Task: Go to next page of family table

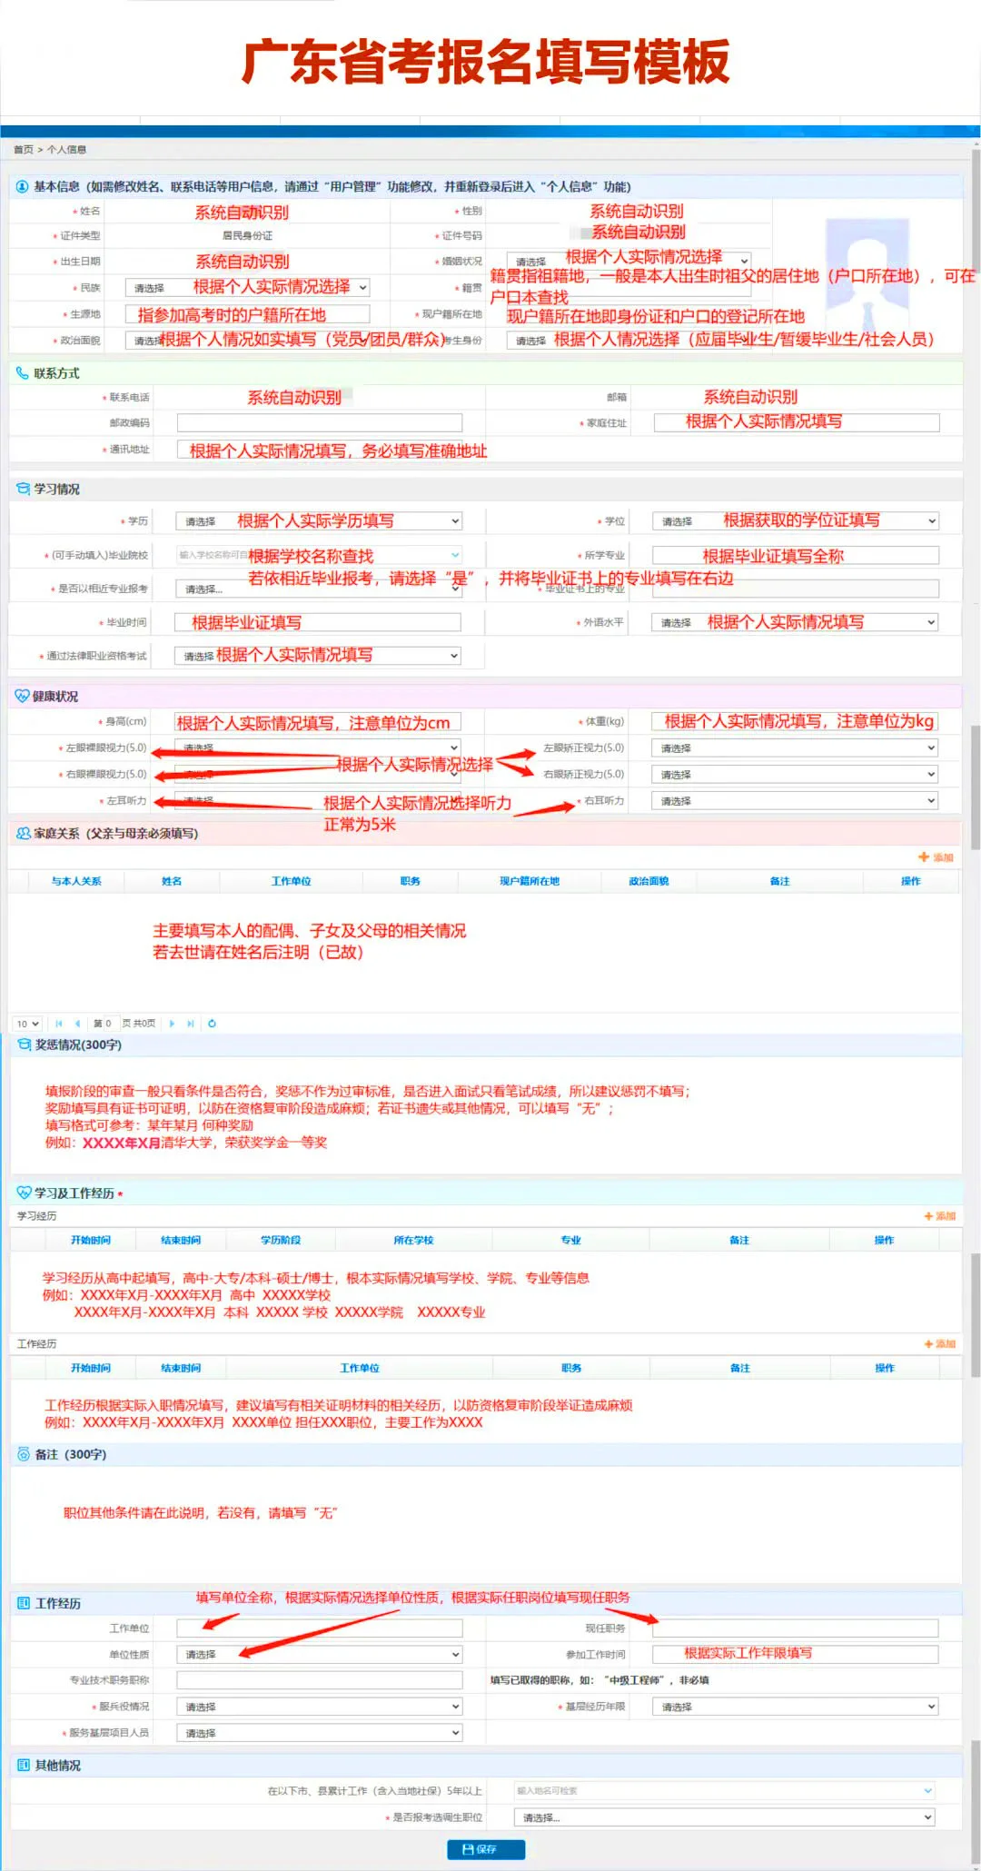Action: 172,1024
